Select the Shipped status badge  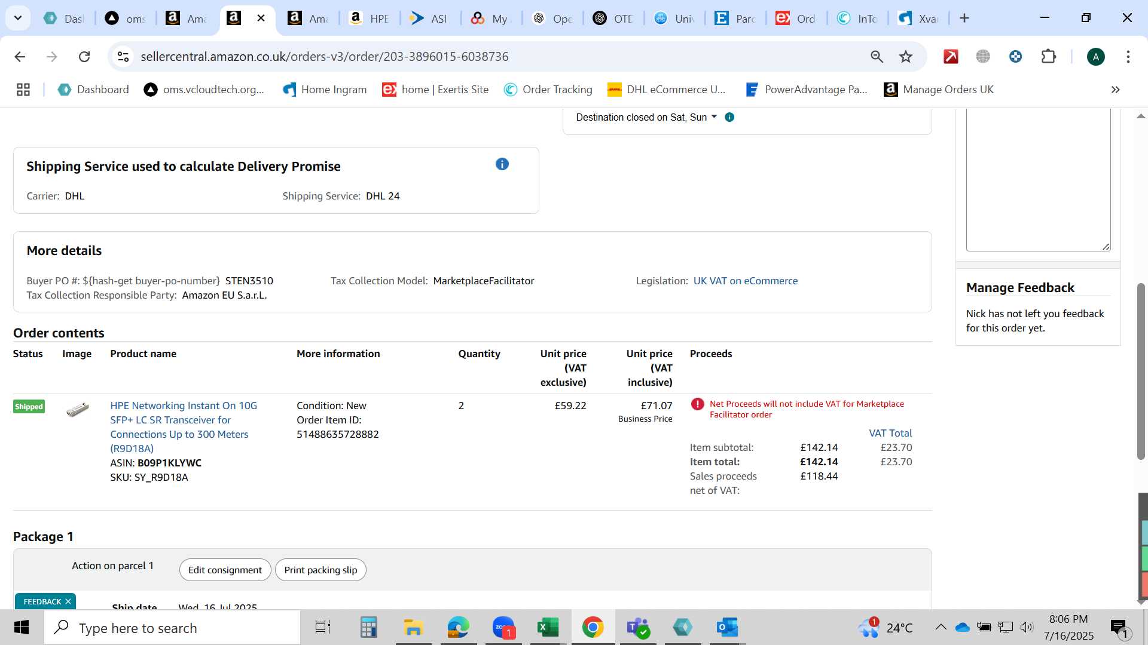[x=29, y=407]
